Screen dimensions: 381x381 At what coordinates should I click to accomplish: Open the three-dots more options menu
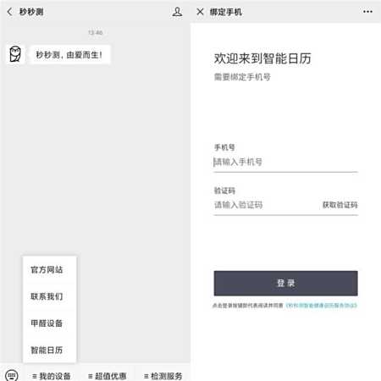pos(367,12)
